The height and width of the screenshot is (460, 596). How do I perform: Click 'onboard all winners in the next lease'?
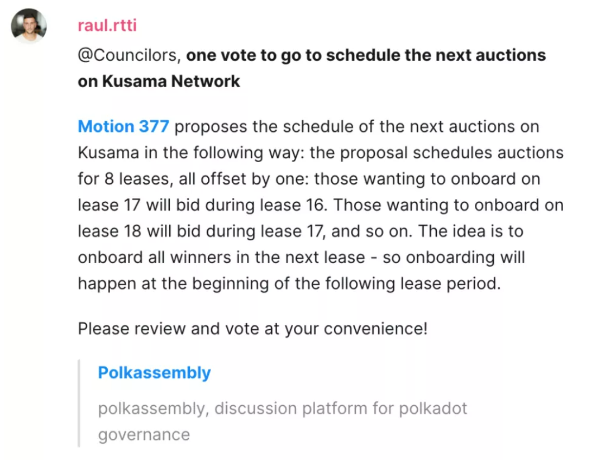tap(221, 258)
